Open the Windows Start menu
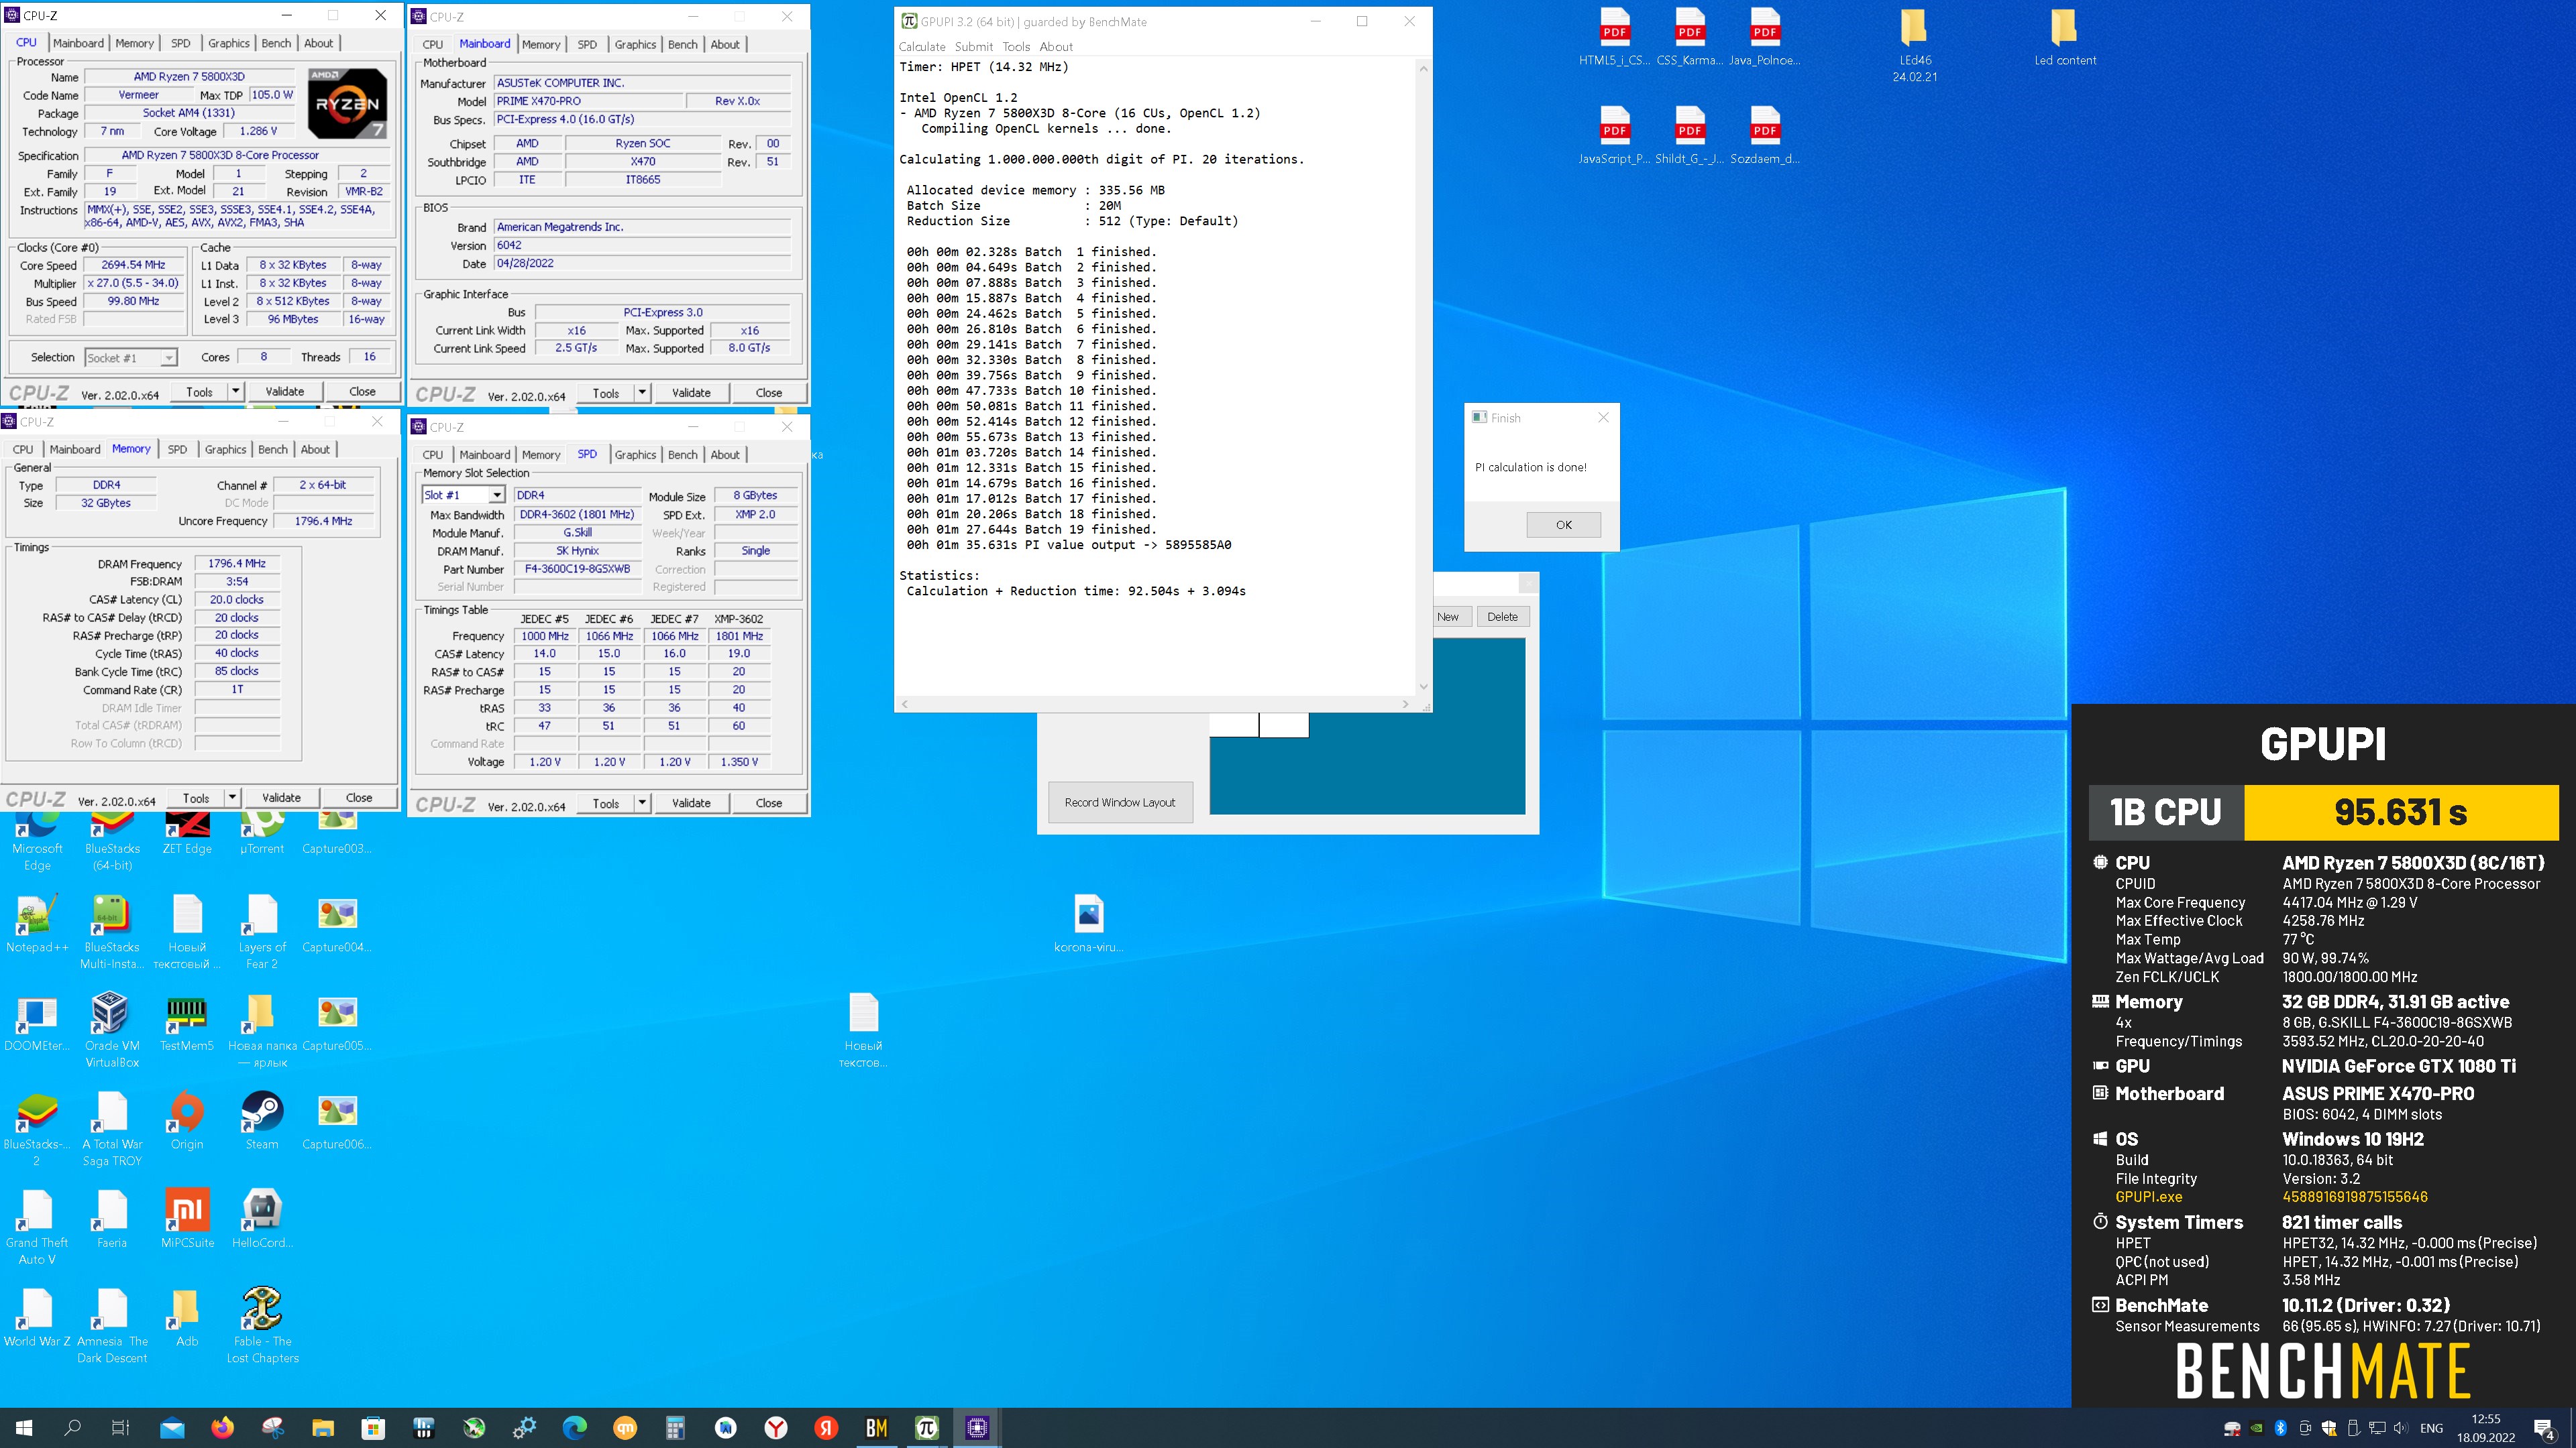Screen dimensions: 2576x1448 (24, 1428)
